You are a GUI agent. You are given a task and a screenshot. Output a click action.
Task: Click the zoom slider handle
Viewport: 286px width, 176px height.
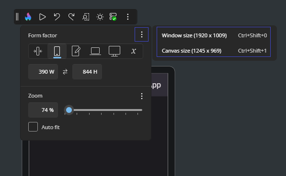point(69,110)
